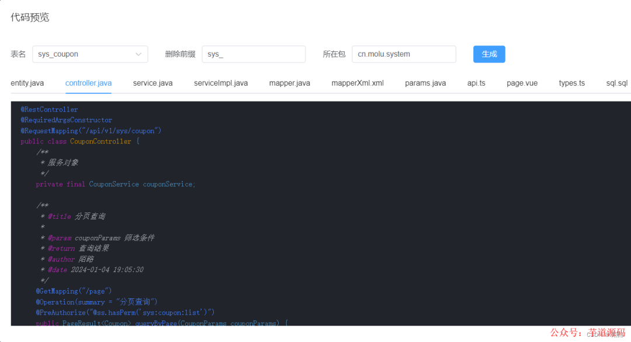Click the package input showing cn.molu.system

[404, 54]
